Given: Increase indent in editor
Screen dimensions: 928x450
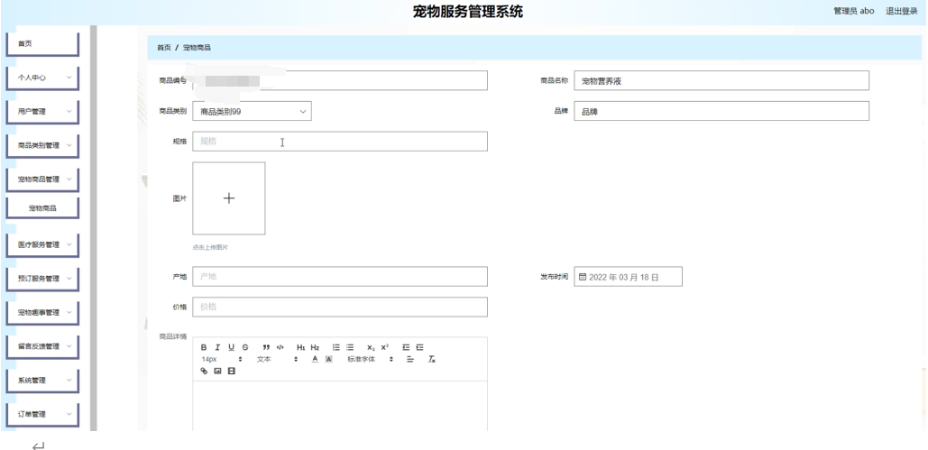Looking at the screenshot, I should pos(419,347).
